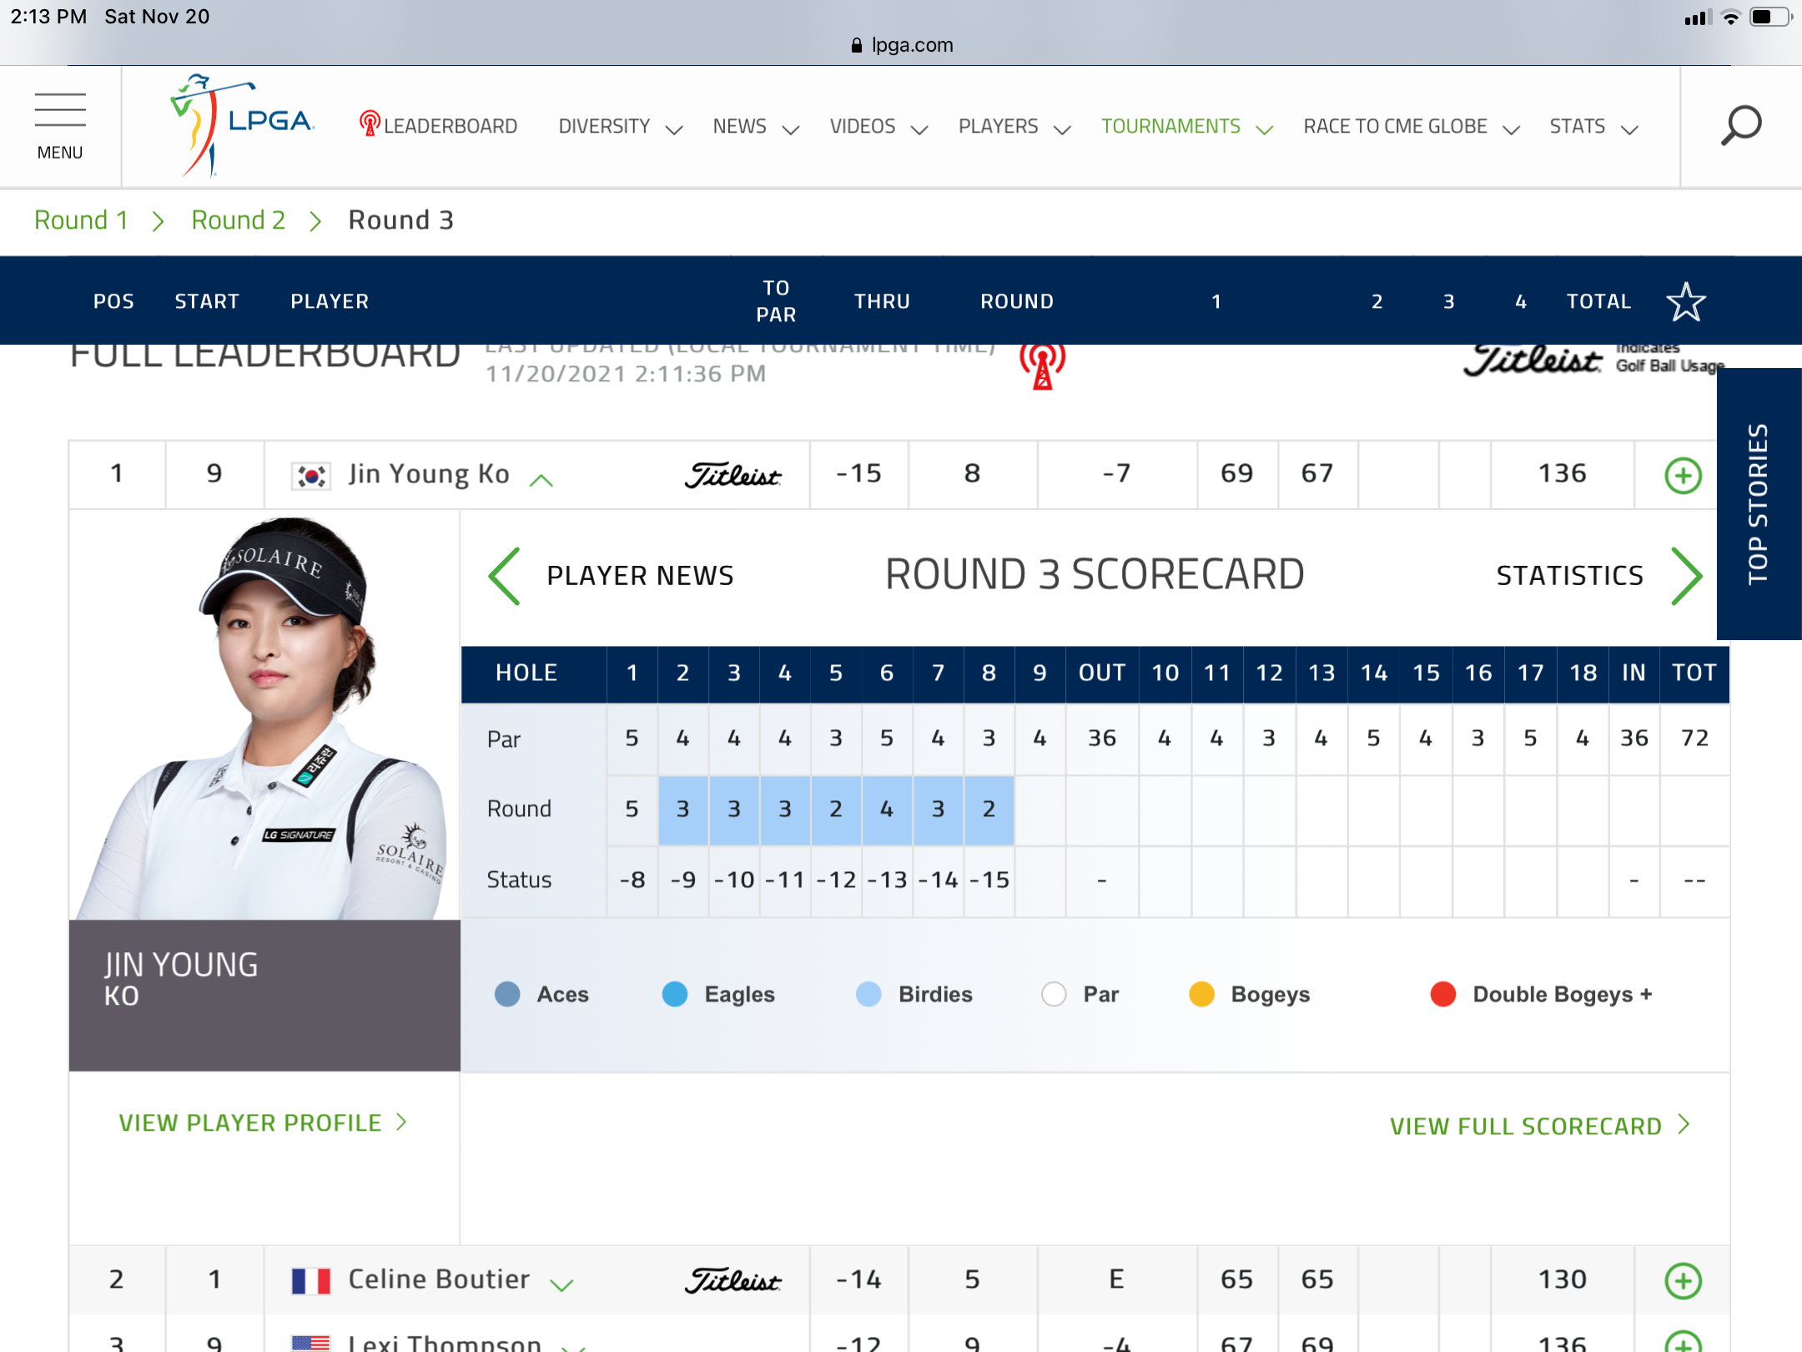Click the Eagles legend color dot
1802x1352 pixels.
[x=674, y=994]
